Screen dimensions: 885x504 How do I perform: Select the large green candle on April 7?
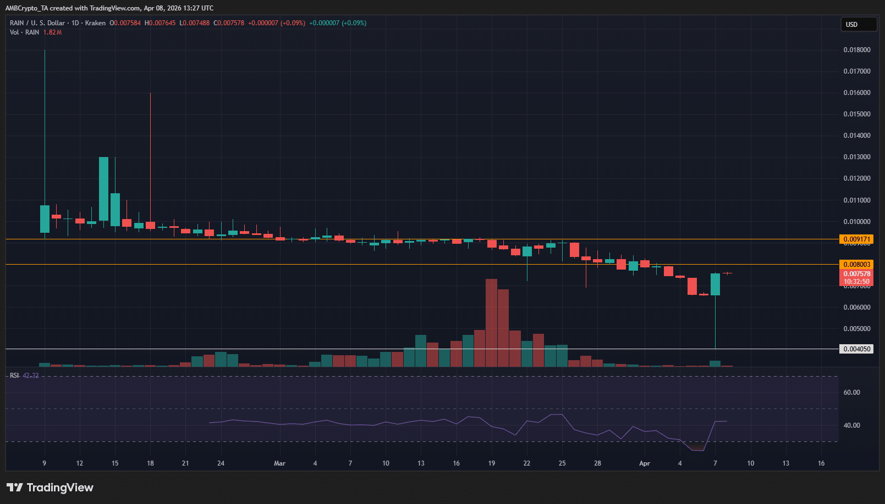[715, 284]
